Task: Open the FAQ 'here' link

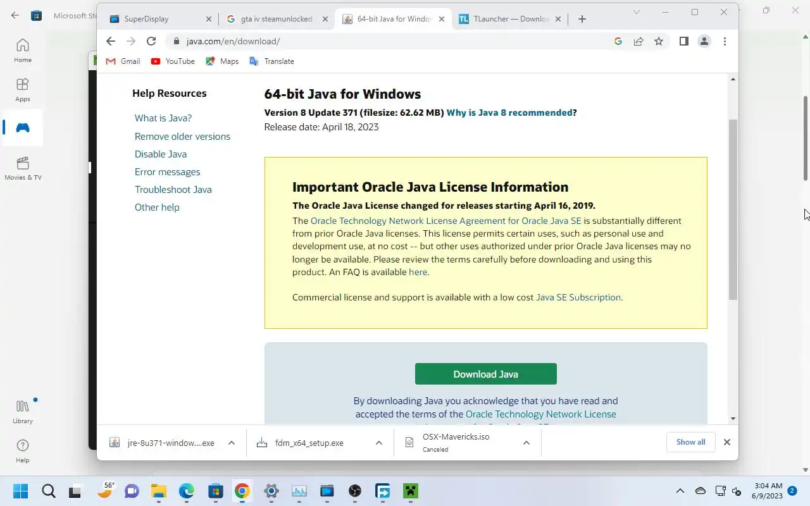Action: point(418,272)
